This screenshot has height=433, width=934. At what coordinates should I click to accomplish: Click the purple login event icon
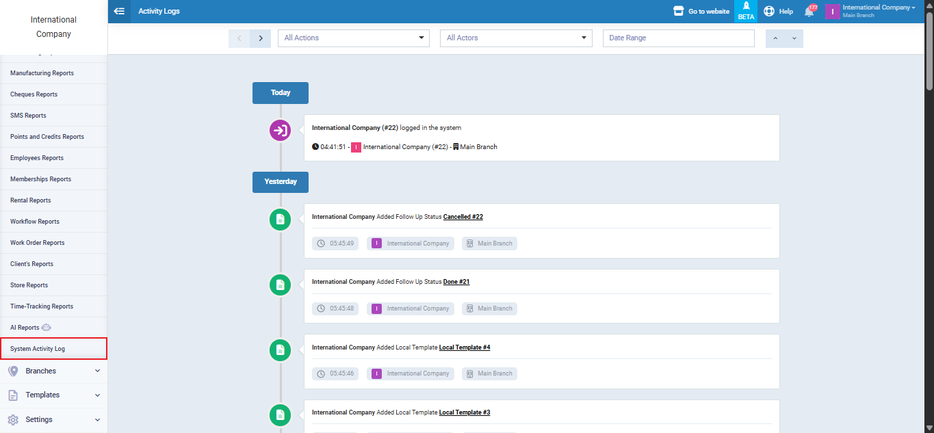(280, 130)
